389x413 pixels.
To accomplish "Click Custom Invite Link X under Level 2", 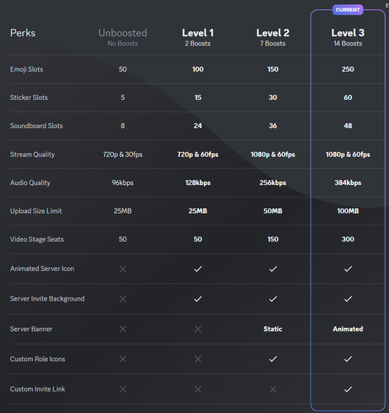I will [273, 389].
